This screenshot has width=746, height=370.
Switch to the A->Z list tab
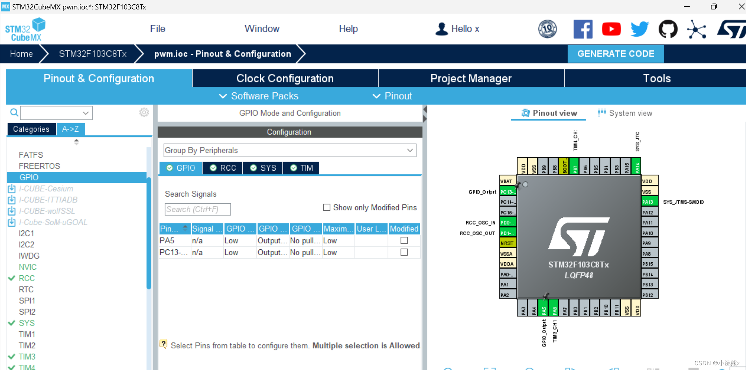tap(71, 129)
